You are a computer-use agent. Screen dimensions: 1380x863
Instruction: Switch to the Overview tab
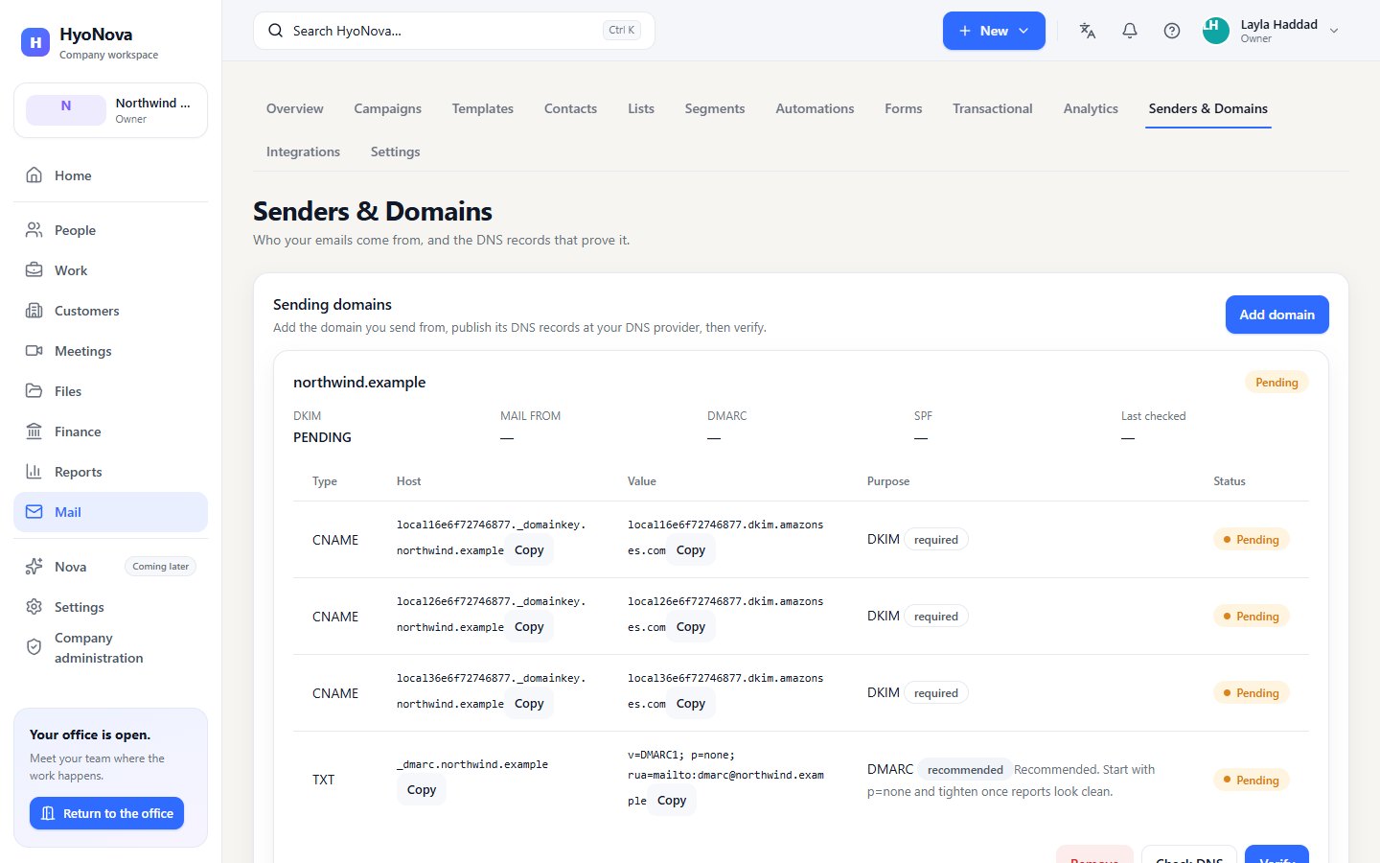point(295,108)
